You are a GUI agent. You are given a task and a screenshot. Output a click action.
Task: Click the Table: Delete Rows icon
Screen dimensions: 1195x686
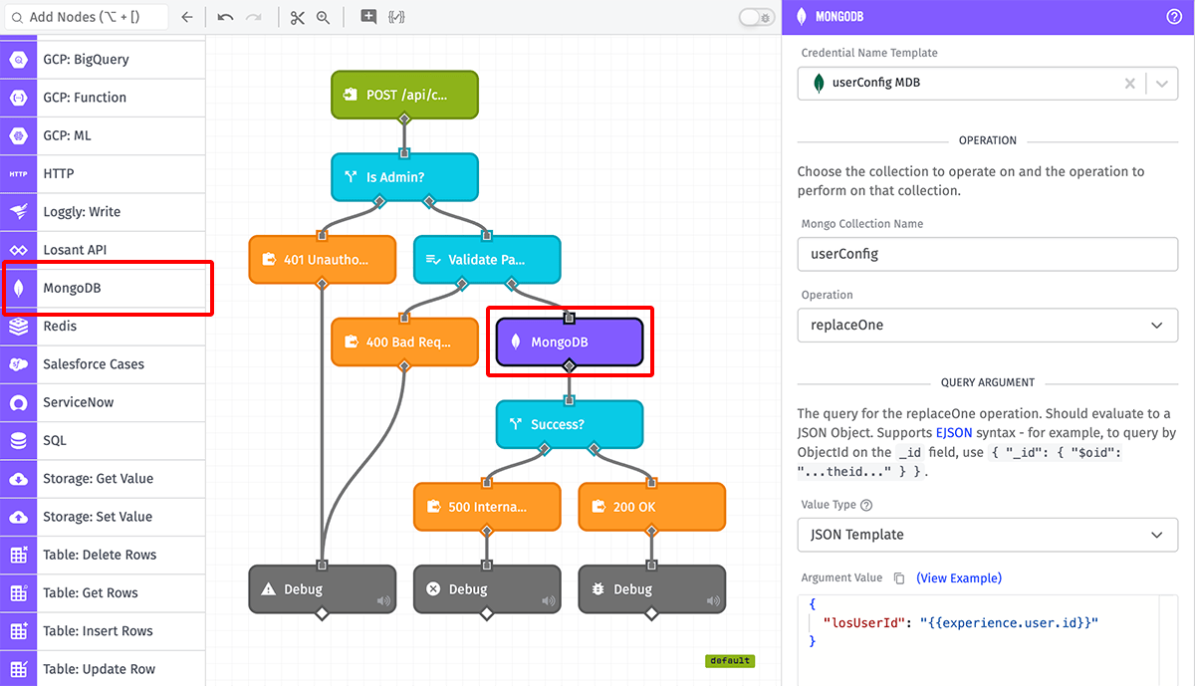18,556
